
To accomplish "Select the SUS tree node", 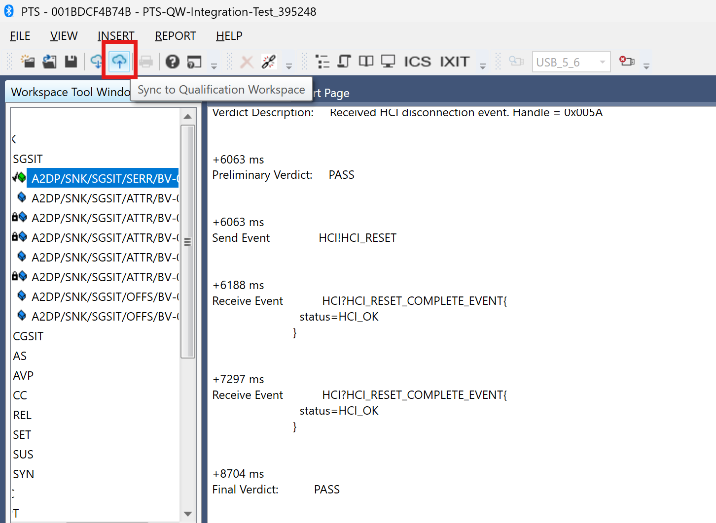I will click(23, 455).
